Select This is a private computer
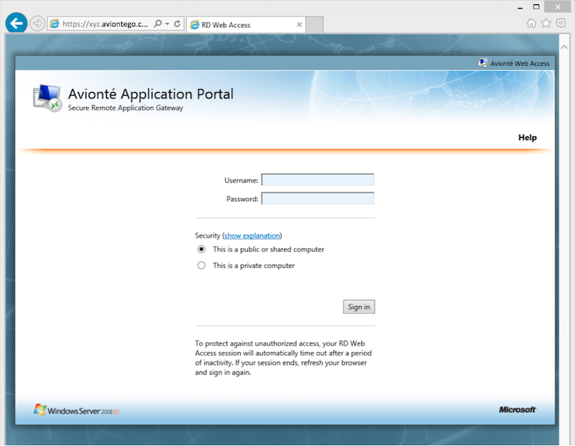 tap(201, 265)
